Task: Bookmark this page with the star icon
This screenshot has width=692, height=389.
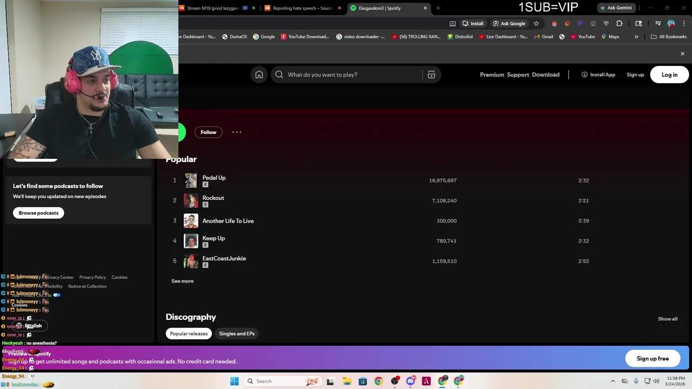Action: (536, 23)
